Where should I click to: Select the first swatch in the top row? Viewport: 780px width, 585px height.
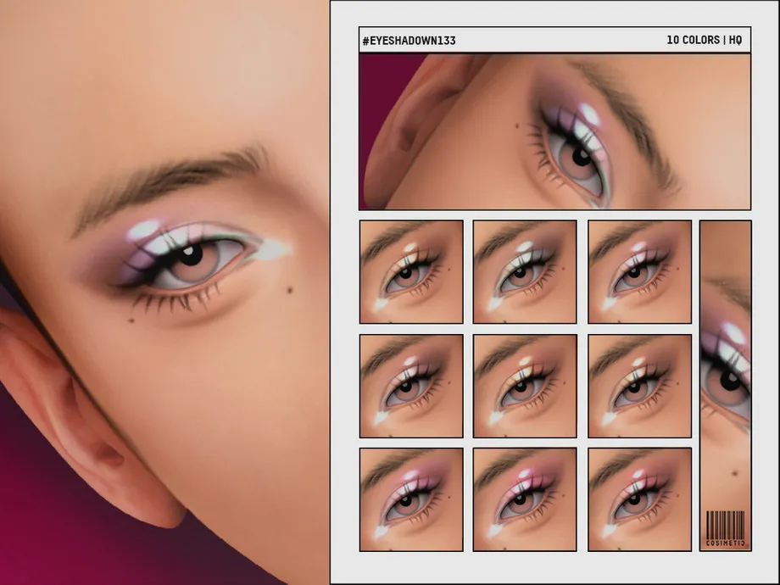411,271
